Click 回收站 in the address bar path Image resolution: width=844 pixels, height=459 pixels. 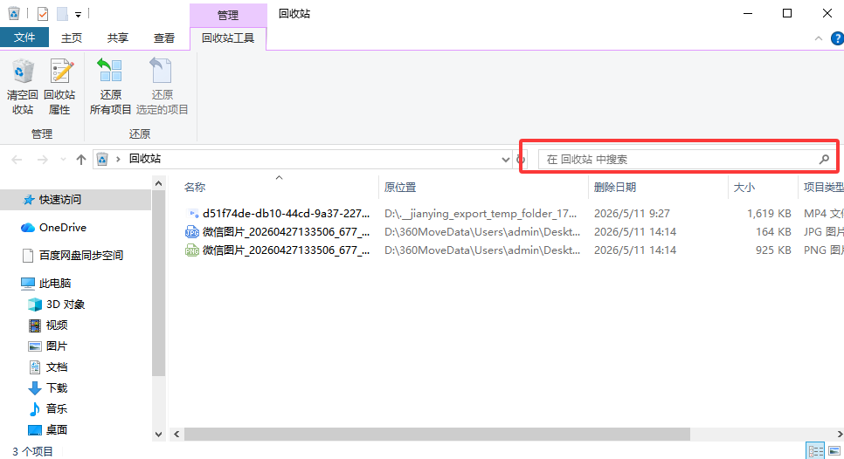pos(145,159)
